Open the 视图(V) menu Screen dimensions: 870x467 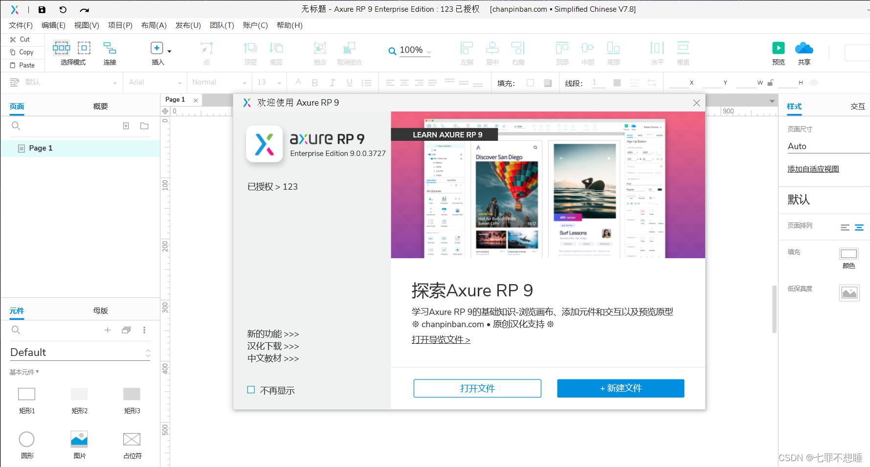(87, 25)
